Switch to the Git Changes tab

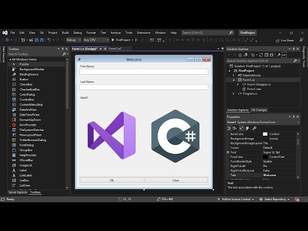[259, 110]
